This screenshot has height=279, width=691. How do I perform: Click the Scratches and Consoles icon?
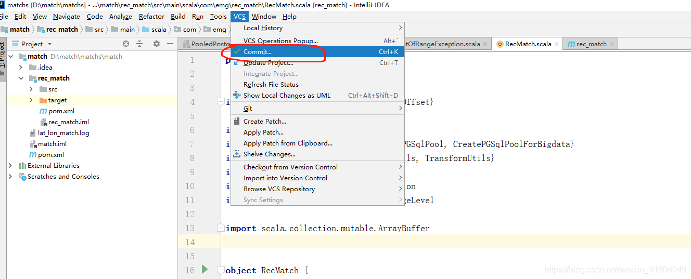point(22,177)
